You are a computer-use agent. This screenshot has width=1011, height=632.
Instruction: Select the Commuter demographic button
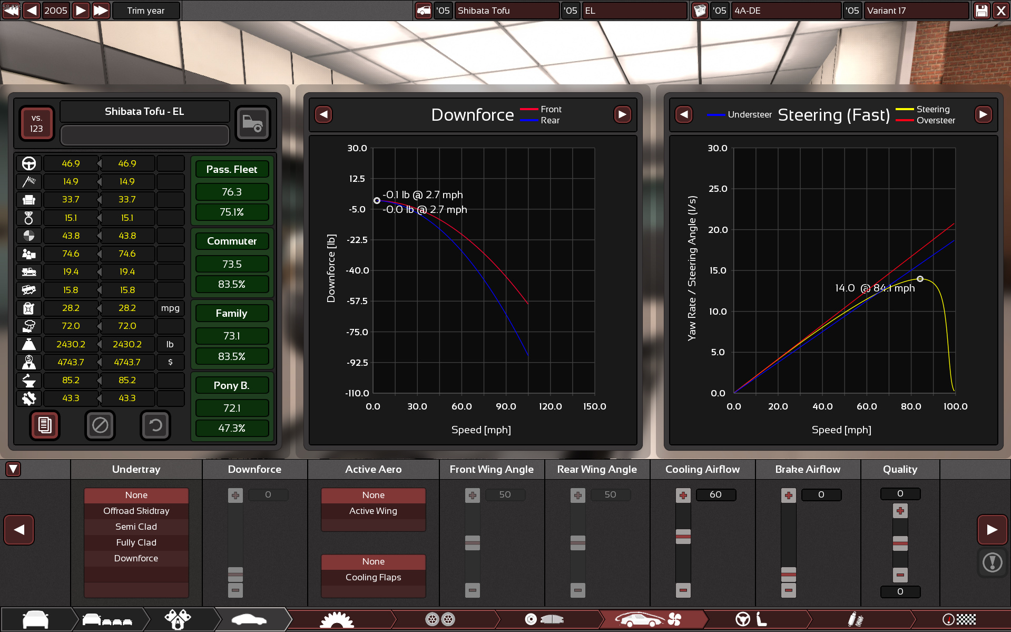(232, 241)
